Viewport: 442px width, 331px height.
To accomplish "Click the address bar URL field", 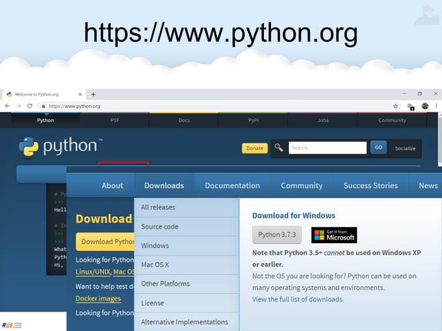I will coord(214,106).
